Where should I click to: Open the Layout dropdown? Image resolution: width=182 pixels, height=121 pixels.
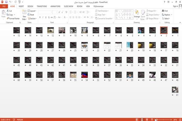click(32, 11)
